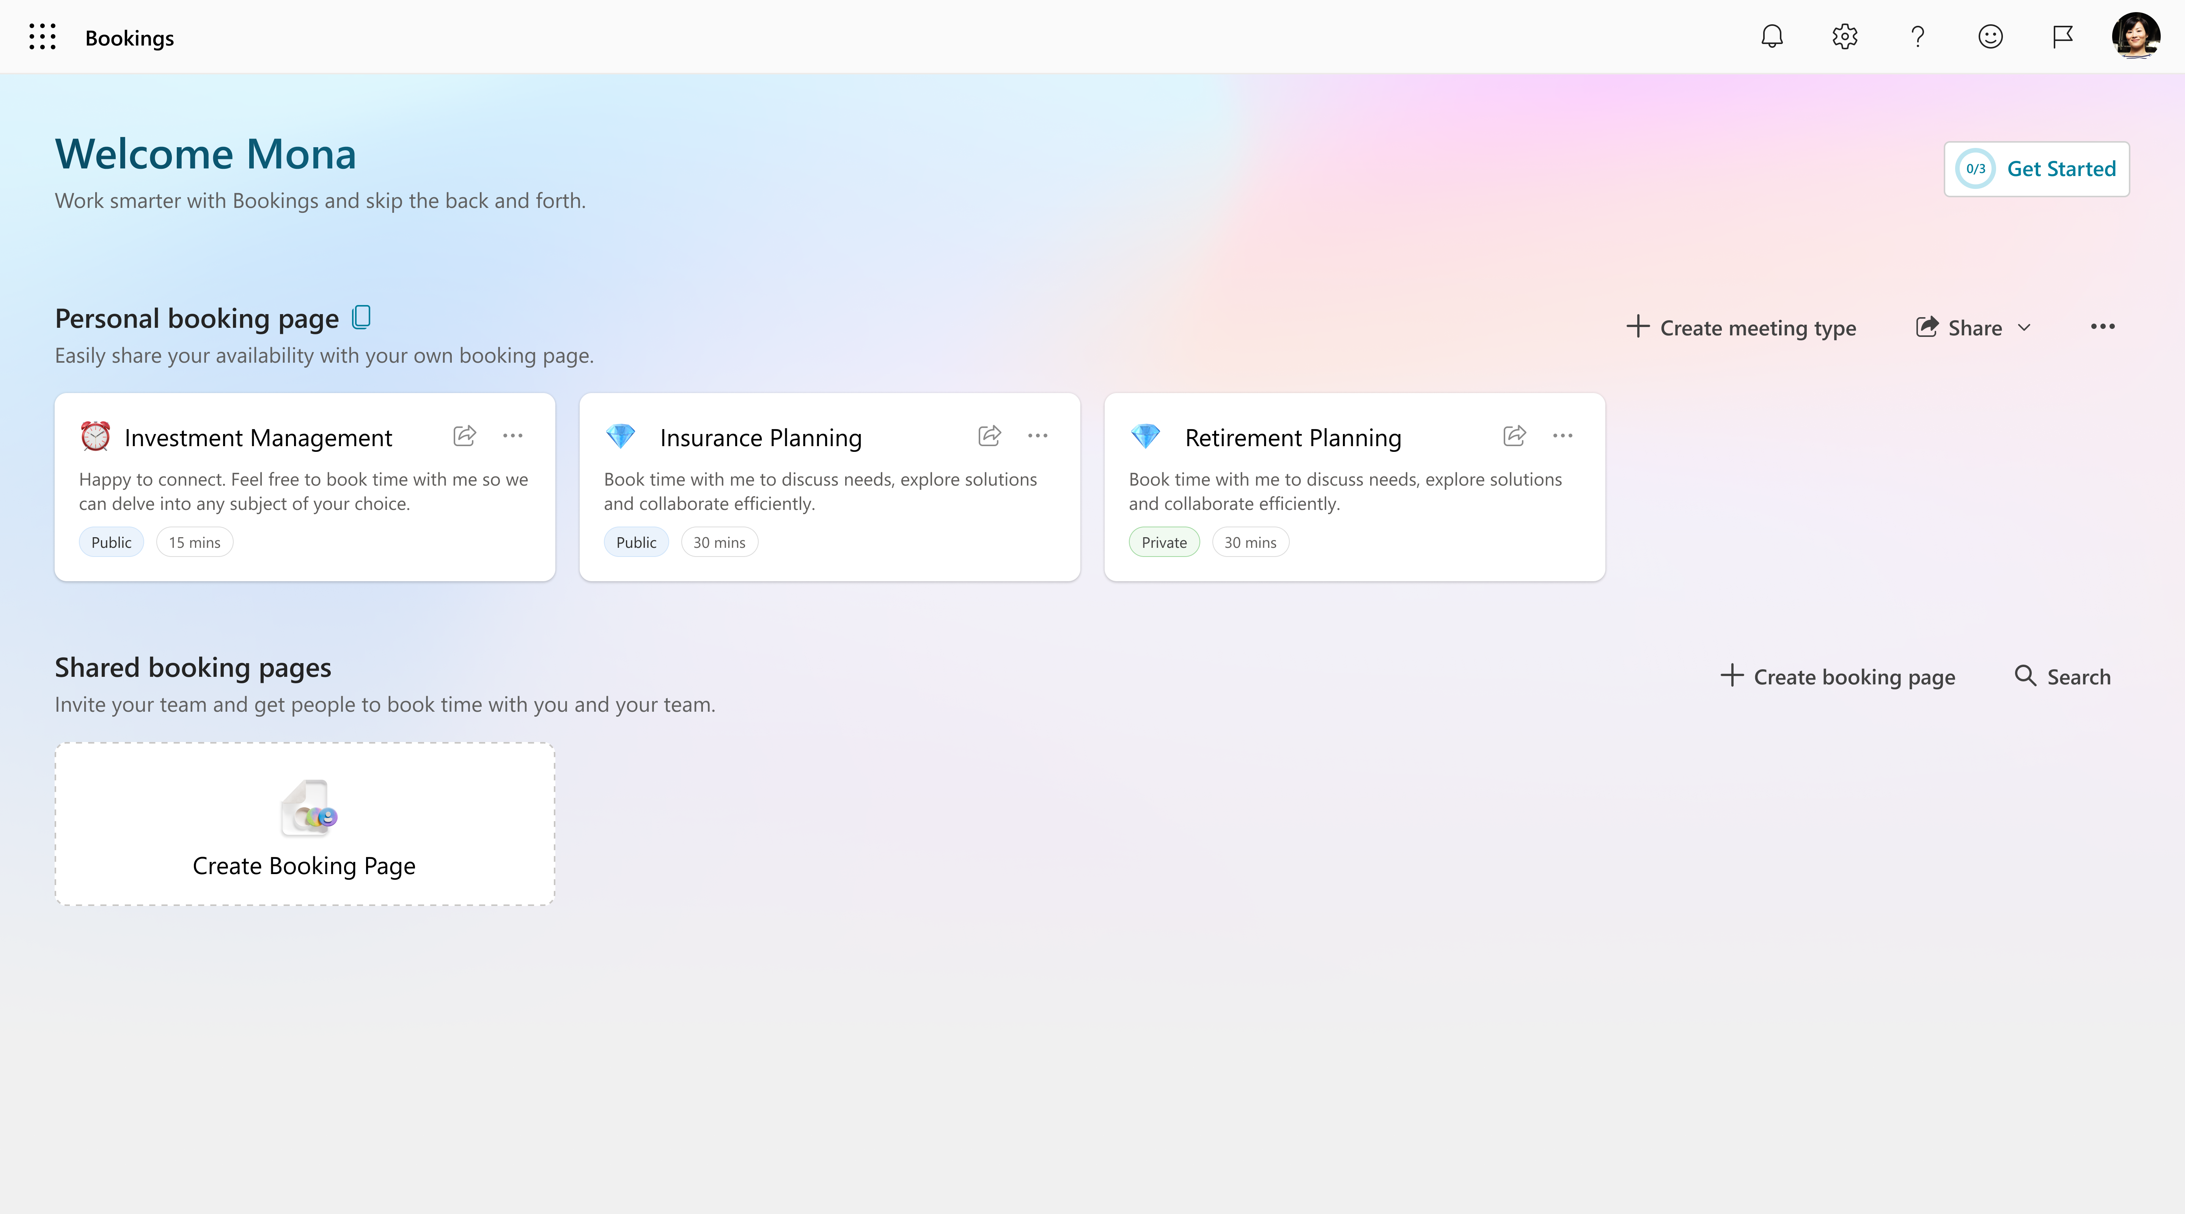Click the Get Started progress button

pyautogui.click(x=2037, y=169)
